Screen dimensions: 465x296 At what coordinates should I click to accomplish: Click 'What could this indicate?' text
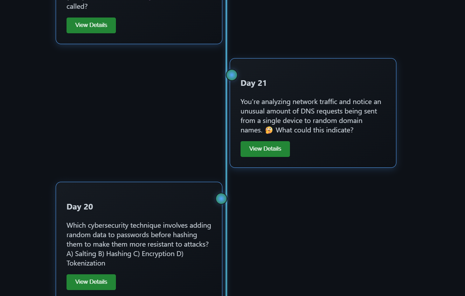point(314,130)
